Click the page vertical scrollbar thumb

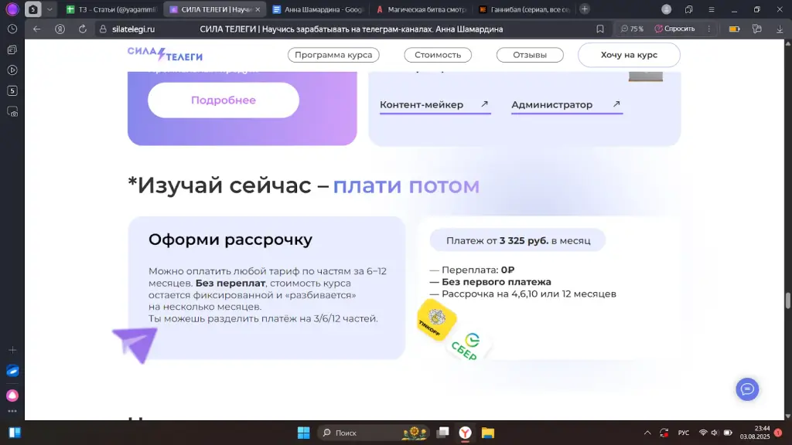pos(787,301)
